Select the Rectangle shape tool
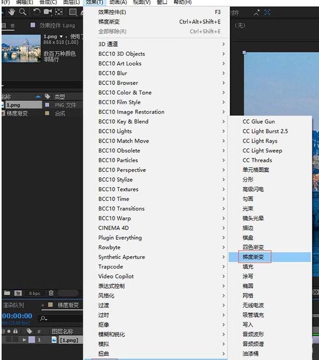Viewport: 319px width, 360px height. [73, 12]
